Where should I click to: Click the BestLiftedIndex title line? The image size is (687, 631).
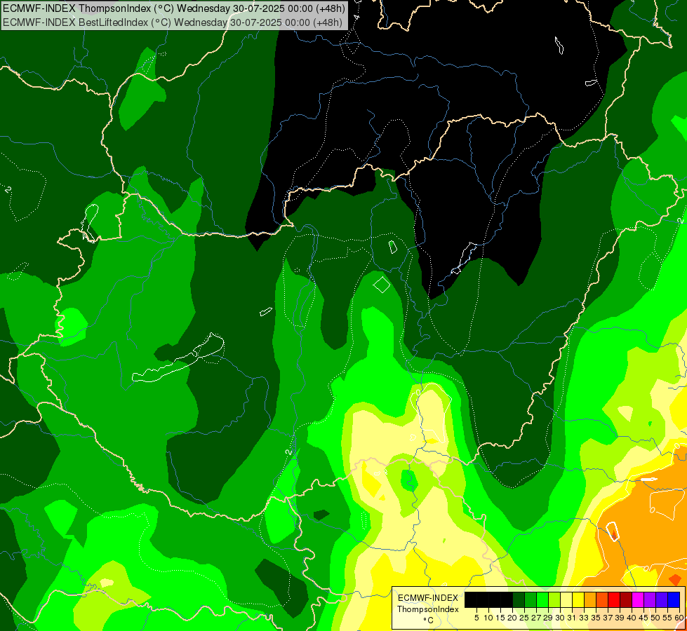[172, 22]
